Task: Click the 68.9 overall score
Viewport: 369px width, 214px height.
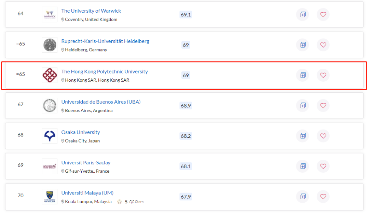Action: click(186, 106)
